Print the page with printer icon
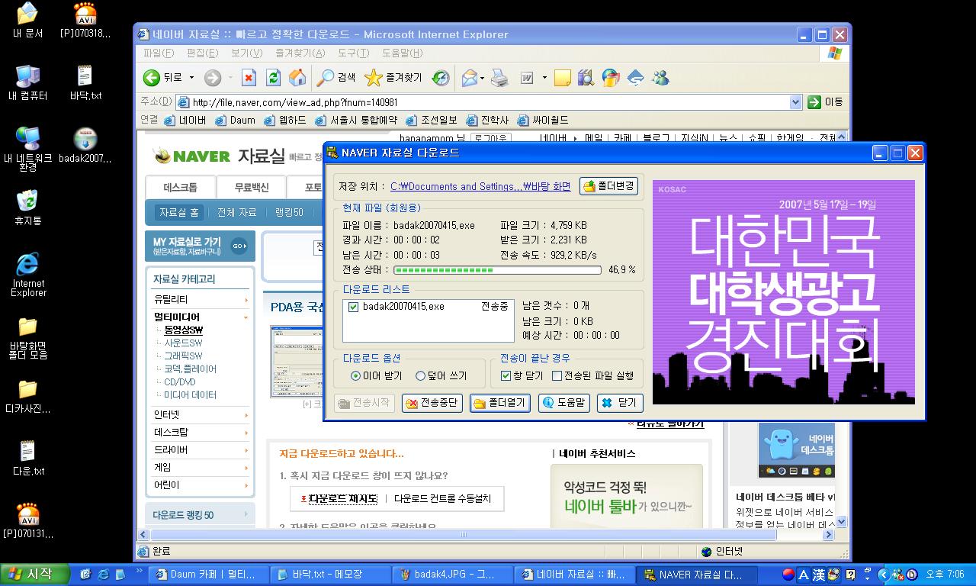The width and height of the screenshot is (976, 586). pos(499,77)
